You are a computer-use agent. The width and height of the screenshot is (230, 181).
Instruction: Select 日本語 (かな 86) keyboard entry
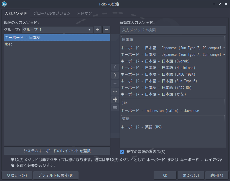pos(173,88)
